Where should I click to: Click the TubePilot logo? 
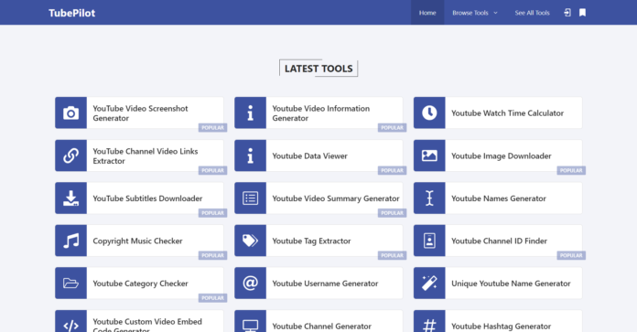click(x=72, y=13)
